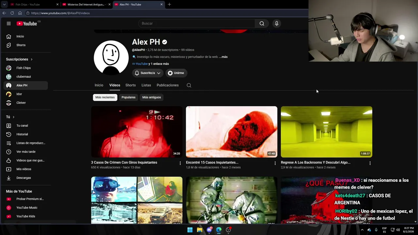
Task: Click the browser address bar URL
Action: 60,13
